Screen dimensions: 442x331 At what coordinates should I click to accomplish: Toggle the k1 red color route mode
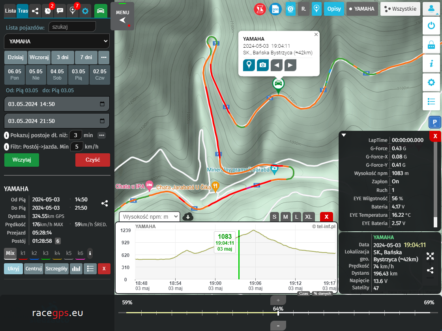[x=23, y=253]
